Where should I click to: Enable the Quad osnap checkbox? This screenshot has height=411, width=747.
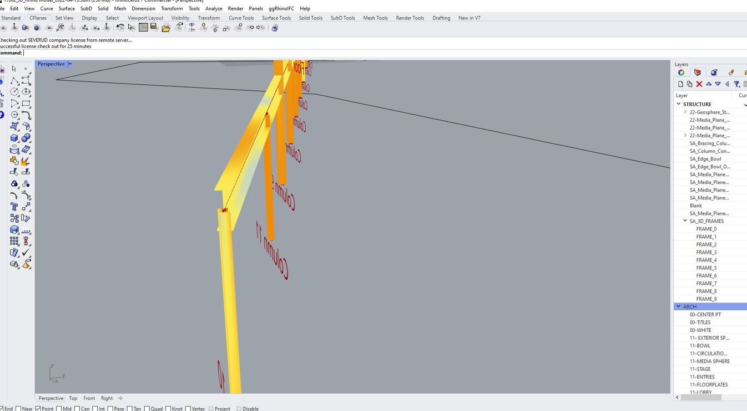pos(147,409)
